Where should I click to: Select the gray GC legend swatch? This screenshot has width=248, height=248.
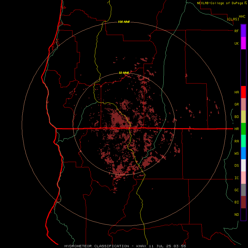coord(243,190)
